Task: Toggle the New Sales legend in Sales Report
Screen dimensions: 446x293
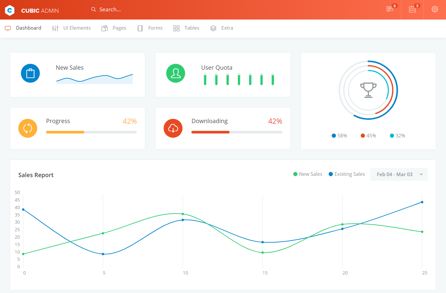Action: 308,174
